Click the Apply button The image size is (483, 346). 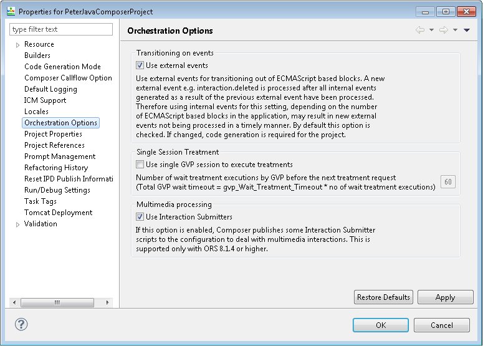[446, 297]
